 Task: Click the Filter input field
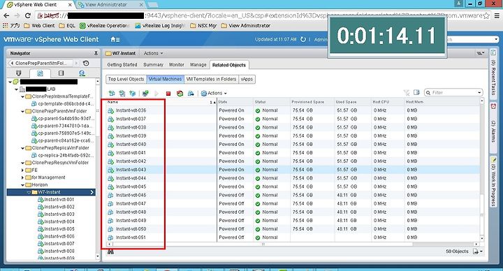[x=453, y=93]
